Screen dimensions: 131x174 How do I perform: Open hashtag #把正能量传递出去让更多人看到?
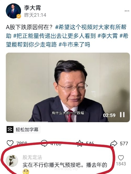(54, 36)
